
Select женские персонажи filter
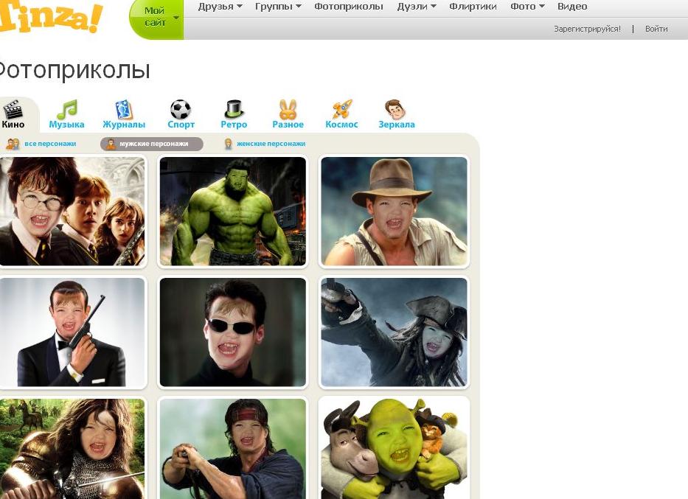point(271,144)
